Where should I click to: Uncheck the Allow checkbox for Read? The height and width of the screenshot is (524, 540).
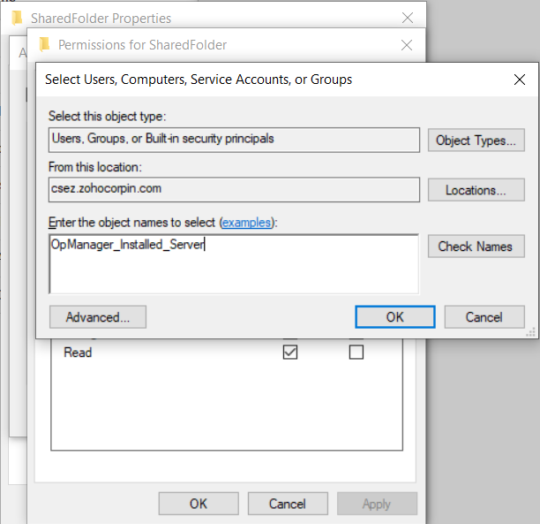[x=289, y=353]
